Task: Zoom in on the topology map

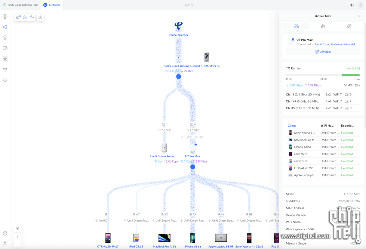Action: pyautogui.click(x=18, y=237)
